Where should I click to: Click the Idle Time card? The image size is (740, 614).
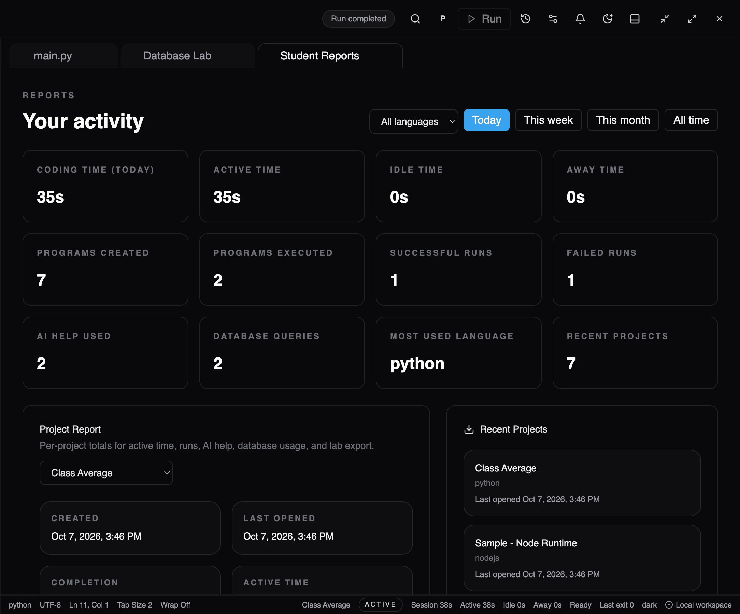pos(458,186)
